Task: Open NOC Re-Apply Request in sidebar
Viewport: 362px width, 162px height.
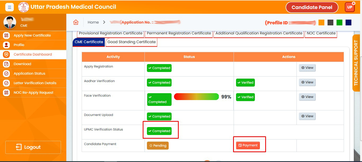Action: tap(33, 92)
